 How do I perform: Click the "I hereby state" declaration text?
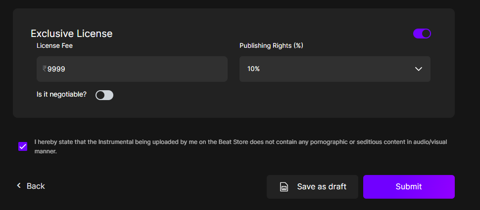pyautogui.click(x=240, y=146)
